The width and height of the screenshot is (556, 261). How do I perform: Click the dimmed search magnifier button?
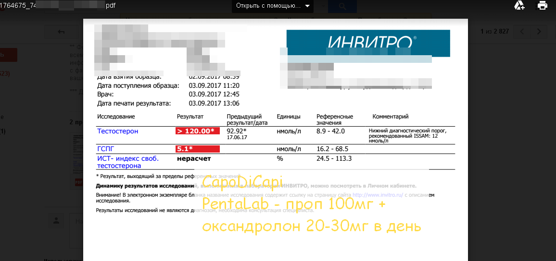(x=342, y=6)
